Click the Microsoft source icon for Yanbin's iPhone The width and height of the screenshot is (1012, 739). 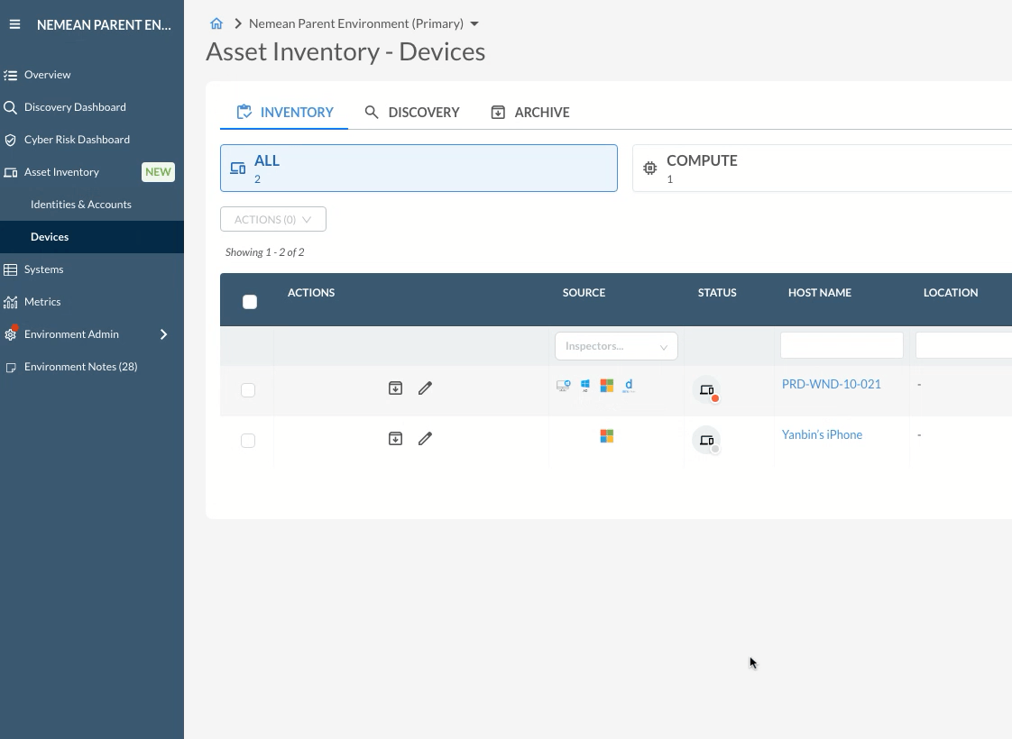pyautogui.click(x=607, y=436)
